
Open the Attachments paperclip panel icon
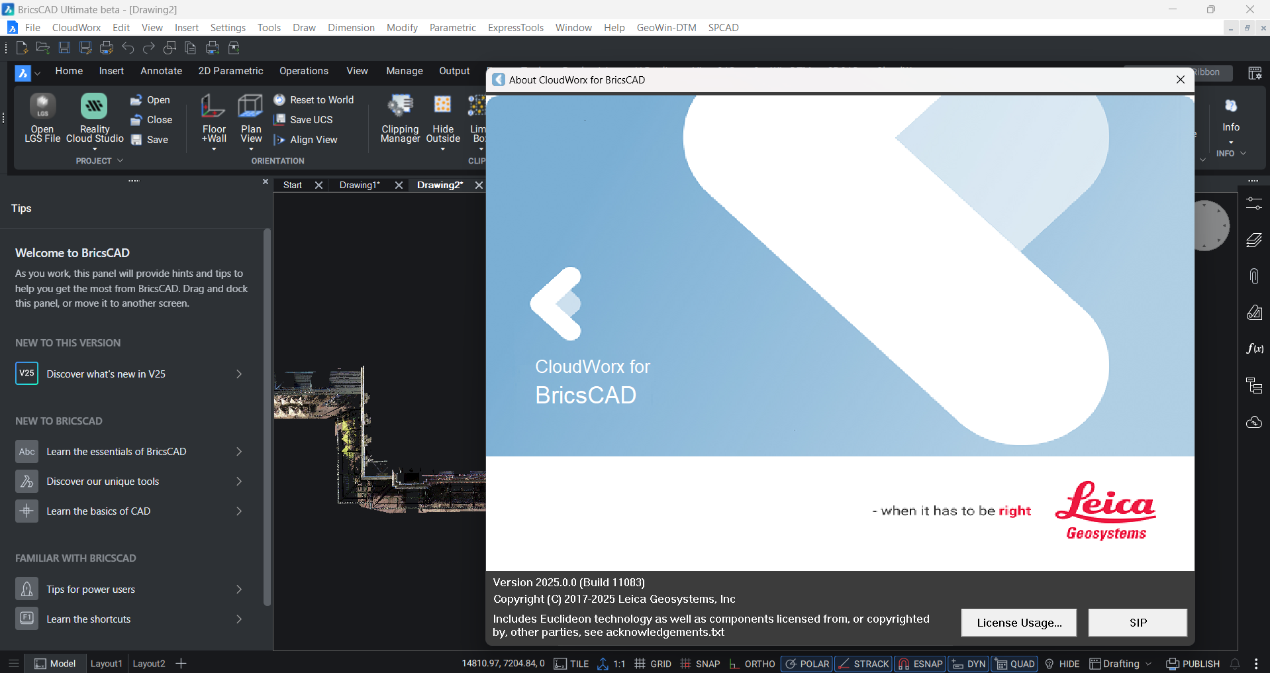point(1254,276)
